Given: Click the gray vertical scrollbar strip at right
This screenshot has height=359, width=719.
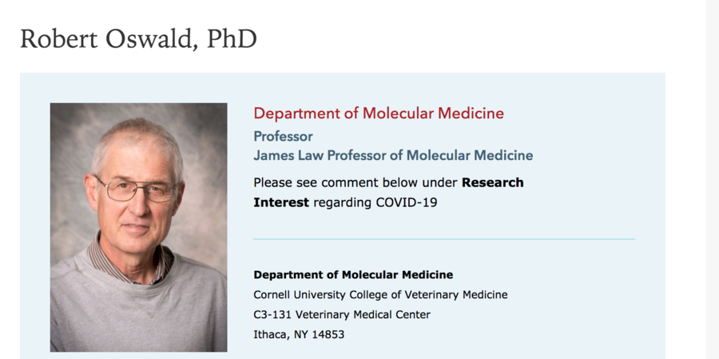Looking at the screenshot, I should [x=712, y=179].
